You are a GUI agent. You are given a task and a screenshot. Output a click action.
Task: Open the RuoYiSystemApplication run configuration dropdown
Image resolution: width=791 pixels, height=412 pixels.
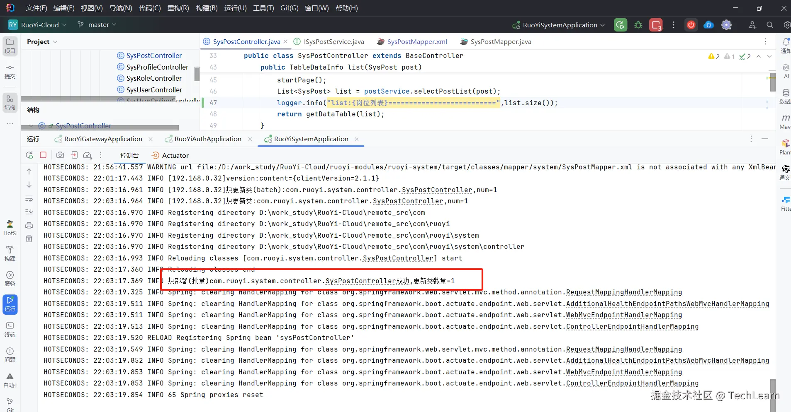[559, 25]
